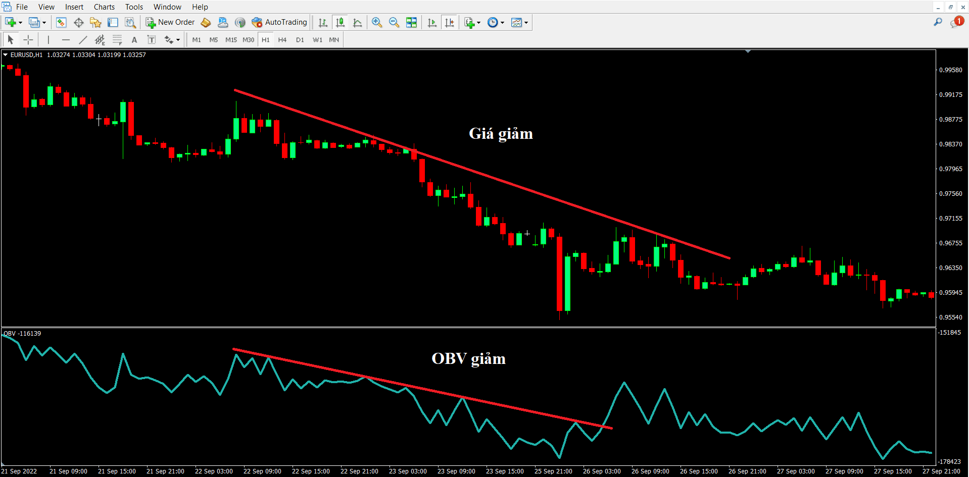This screenshot has width=969, height=477.
Task: Open the Insert menu
Action: click(x=74, y=7)
